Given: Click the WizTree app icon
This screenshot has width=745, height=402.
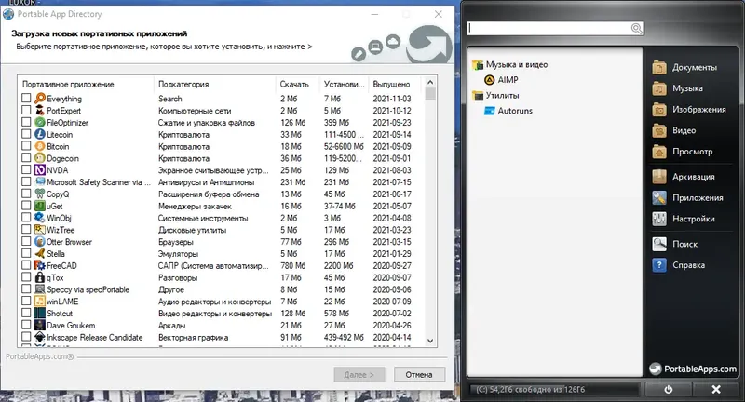Looking at the screenshot, I should pos(40,230).
